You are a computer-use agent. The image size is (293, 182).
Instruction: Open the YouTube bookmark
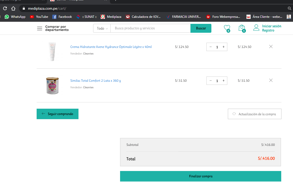(x=39, y=17)
